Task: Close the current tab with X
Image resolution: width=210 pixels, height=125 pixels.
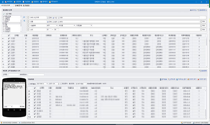Action: (x=208, y=5)
